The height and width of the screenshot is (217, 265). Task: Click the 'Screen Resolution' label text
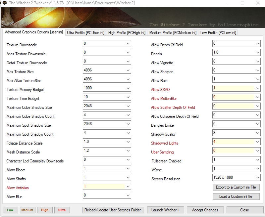pyautogui.click(x=166, y=179)
